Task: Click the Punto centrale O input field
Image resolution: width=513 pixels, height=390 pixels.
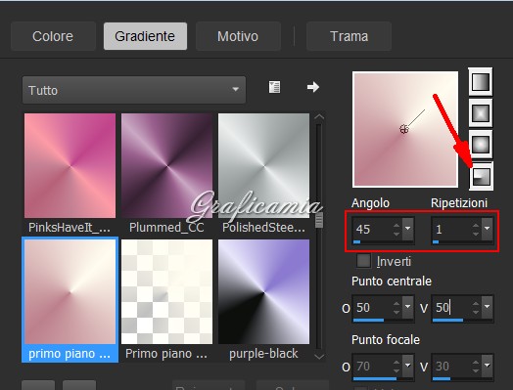Action: 373,307
